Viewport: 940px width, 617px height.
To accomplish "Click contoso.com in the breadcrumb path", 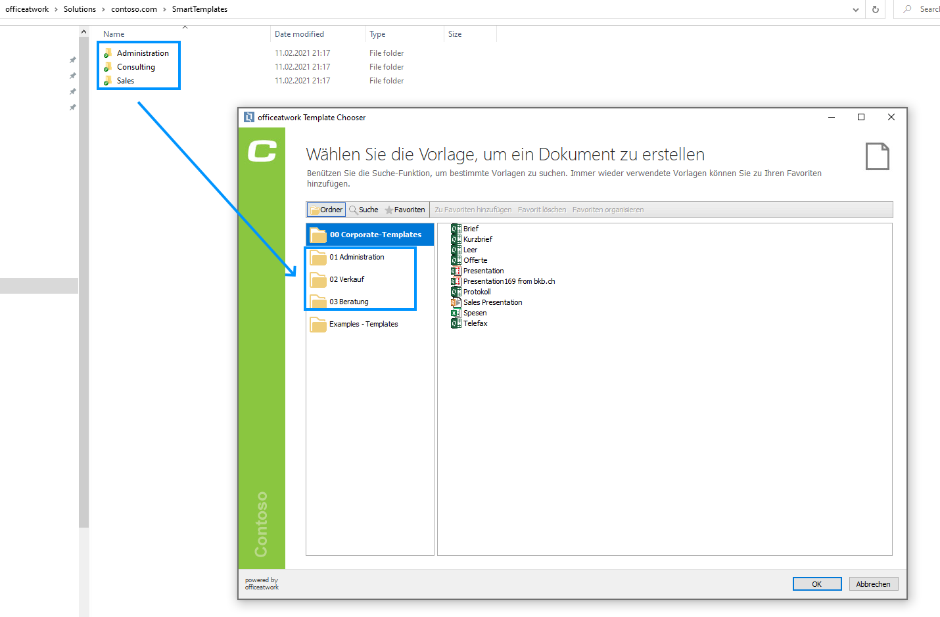I will pyautogui.click(x=134, y=9).
